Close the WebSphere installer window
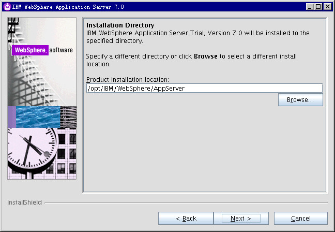 [327, 6]
